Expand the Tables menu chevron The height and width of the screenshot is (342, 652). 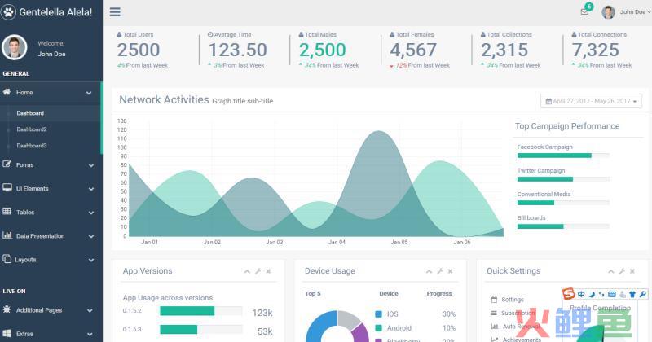[x=90, y=213]
